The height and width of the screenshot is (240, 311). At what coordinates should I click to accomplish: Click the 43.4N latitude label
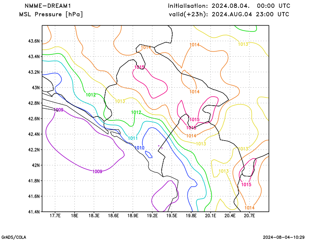[x=34, y=57]
